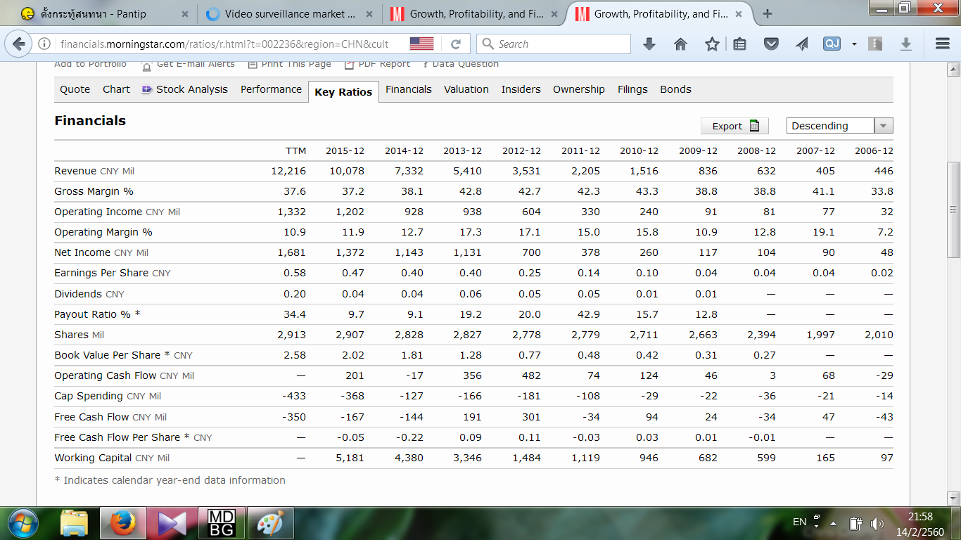Viewport: 961px width, 540px height.
Task: Reload the current page
Action: (x=455, y=44)
